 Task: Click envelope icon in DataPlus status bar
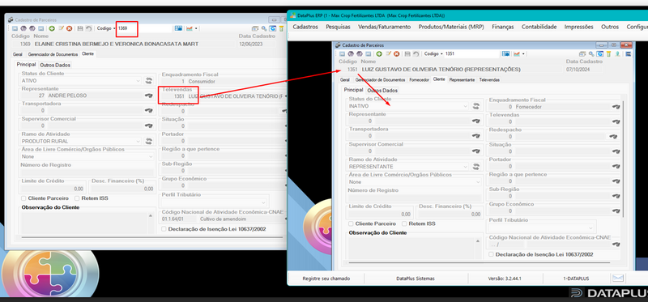pyautogui.click(x=618, y=278)
